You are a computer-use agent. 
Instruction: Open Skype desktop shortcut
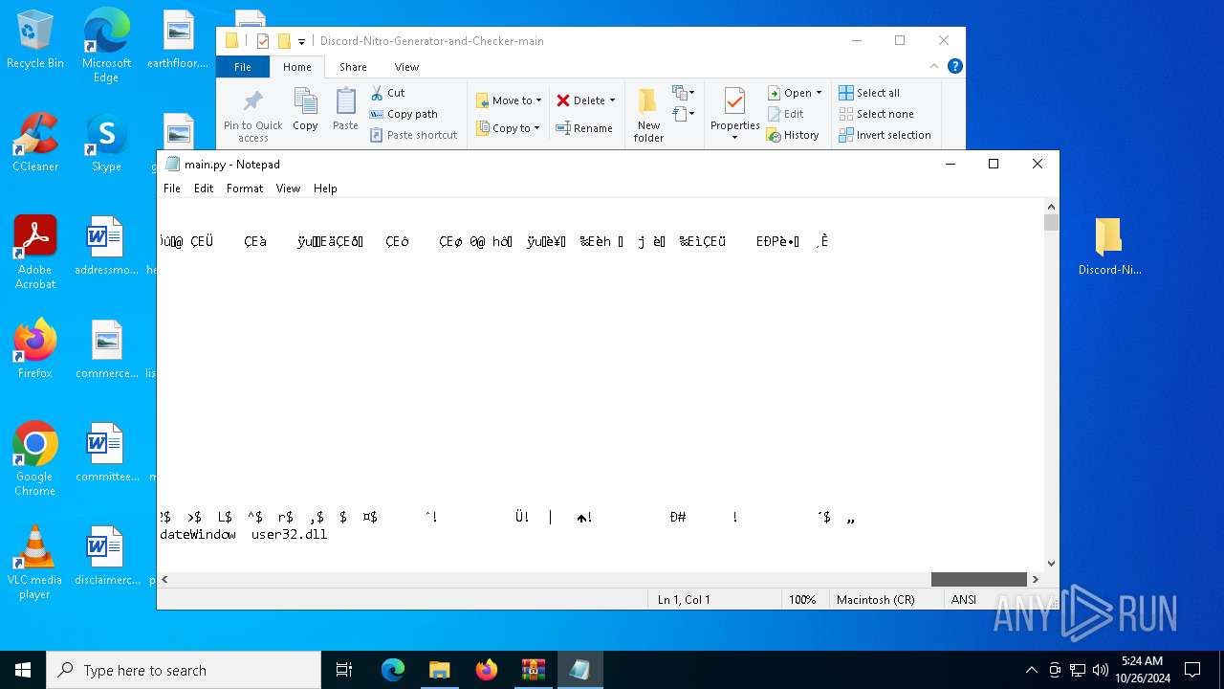click(x=106, y=143)
